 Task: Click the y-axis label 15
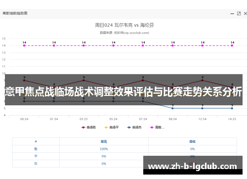(x=4, y=39)
